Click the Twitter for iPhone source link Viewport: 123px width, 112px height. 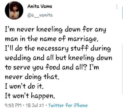pyautogui.click(x=68, y=105)
